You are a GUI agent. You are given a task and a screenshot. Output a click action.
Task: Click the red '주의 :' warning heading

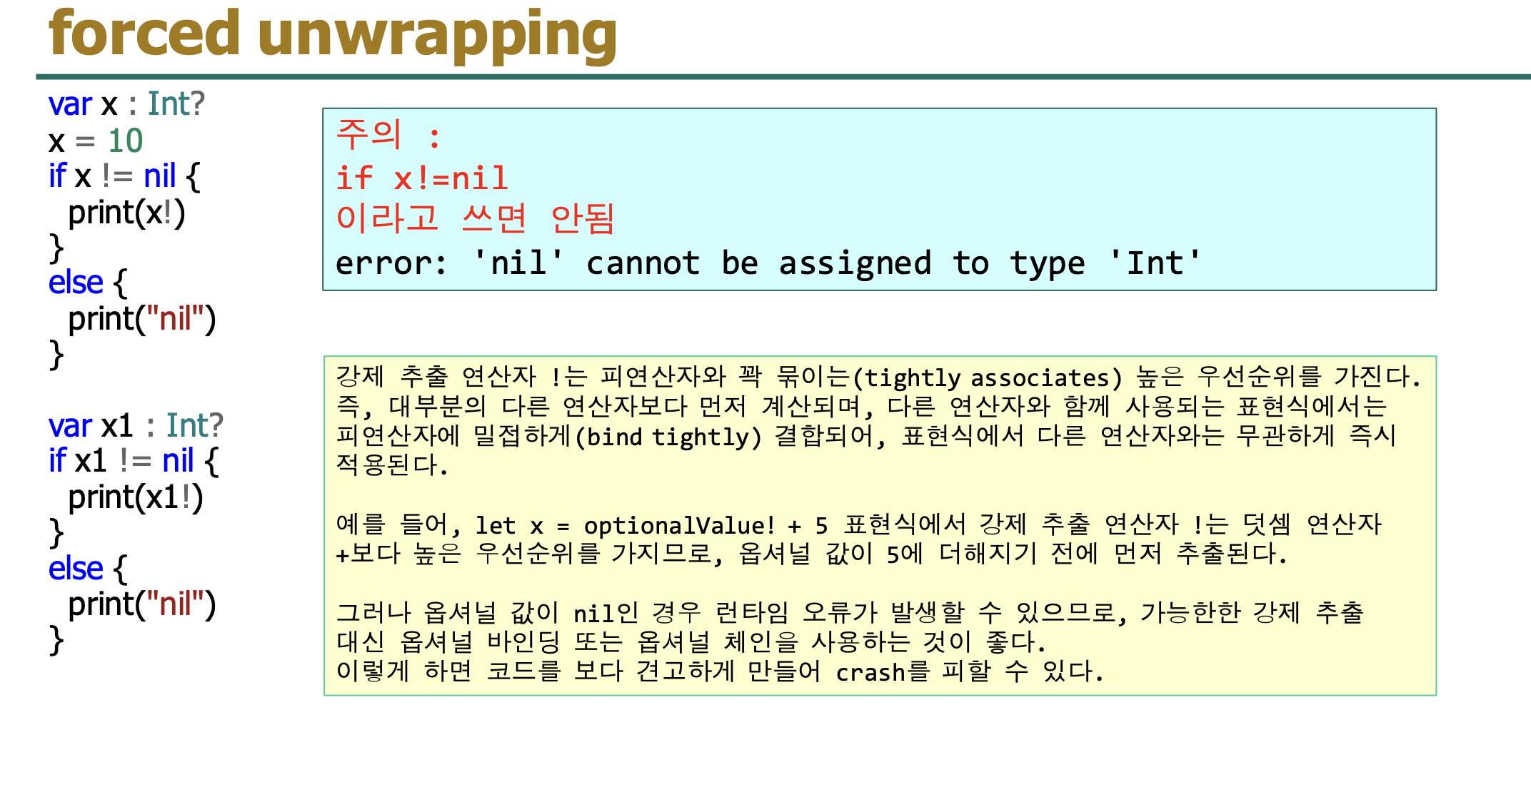pyautogui.click(x=388, y=135)
